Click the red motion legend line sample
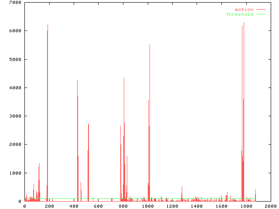Image resolution: width=279 pixels, height=209 pixels. 261,9
